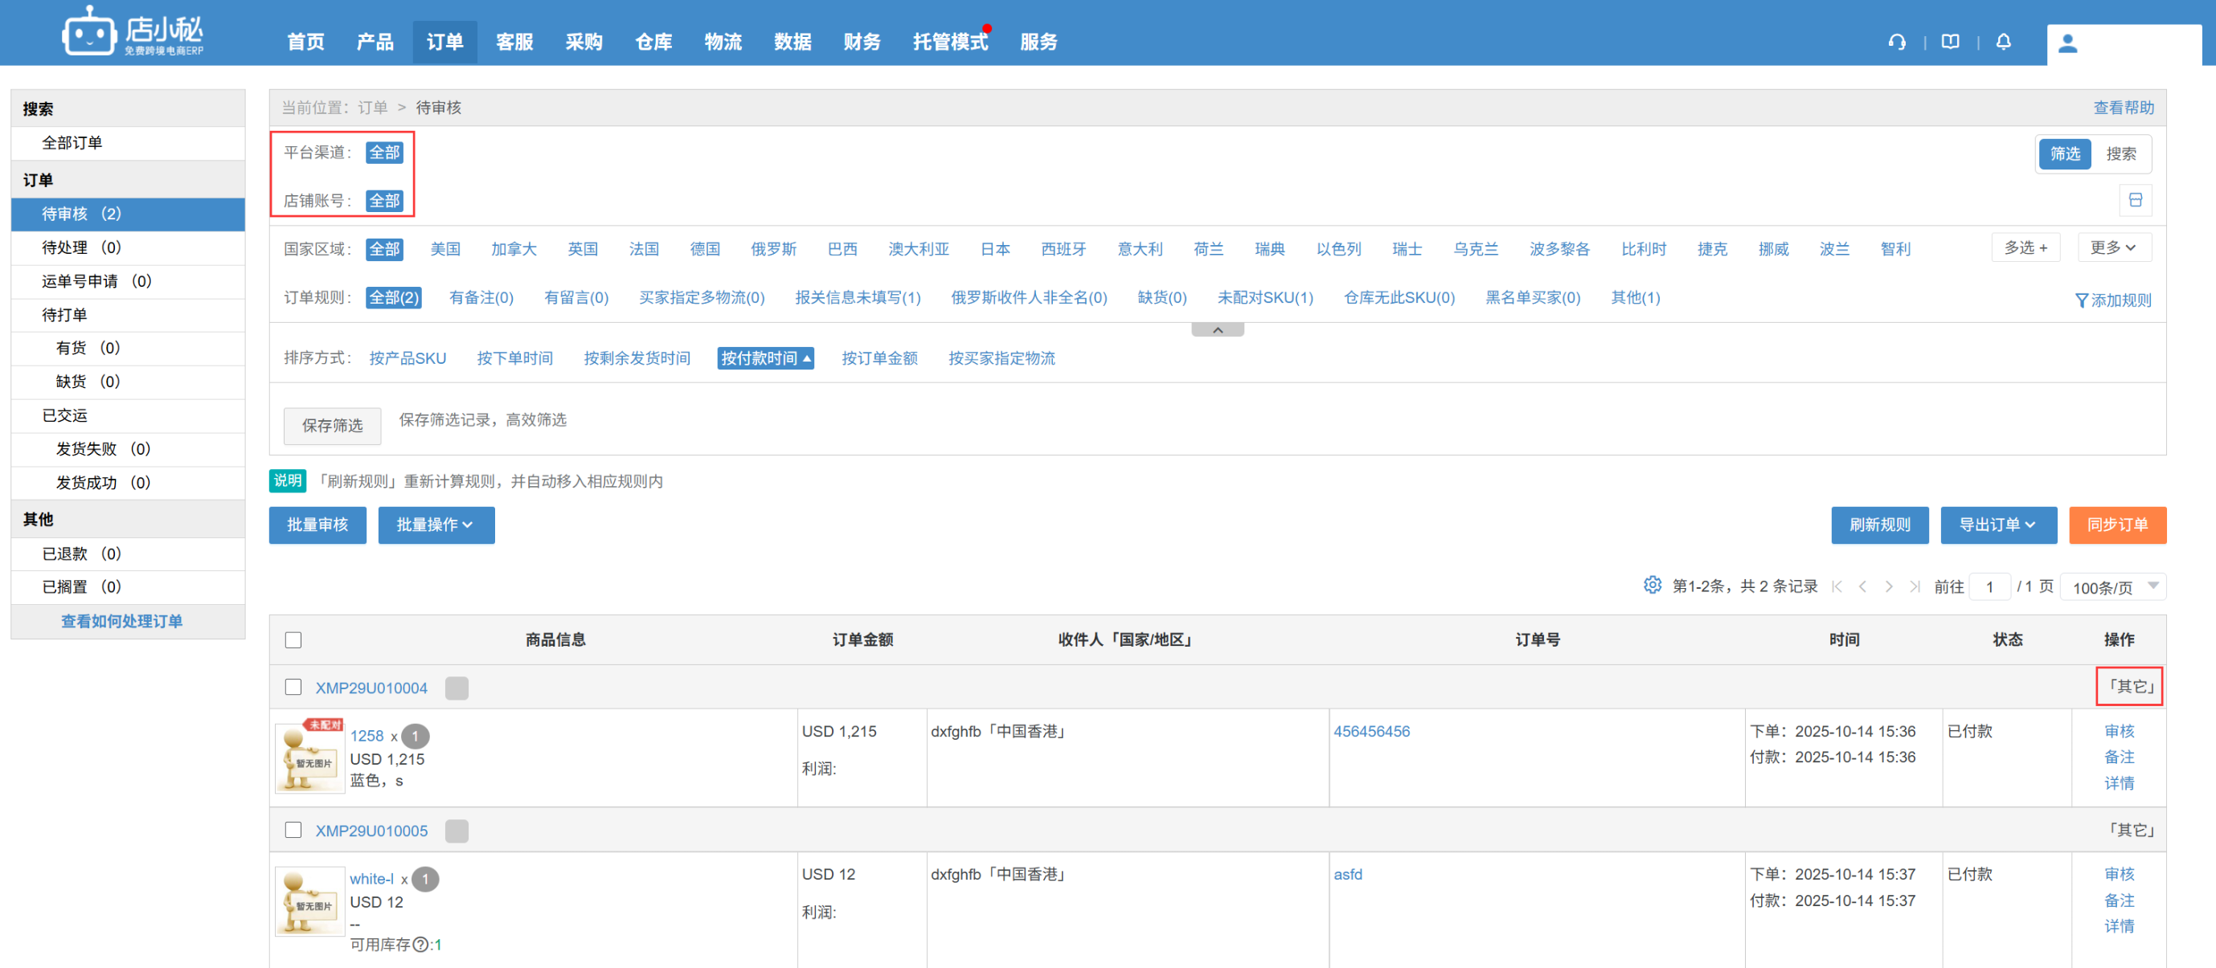Click the layout toggle icon below filter
This screenshot has height=968, width=2216.
tap(2135, 200)
